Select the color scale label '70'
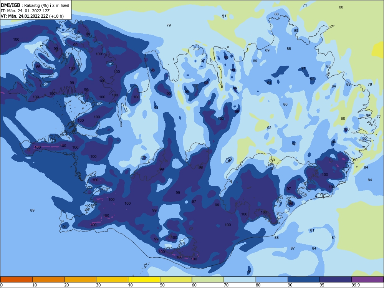 (226, 285)
